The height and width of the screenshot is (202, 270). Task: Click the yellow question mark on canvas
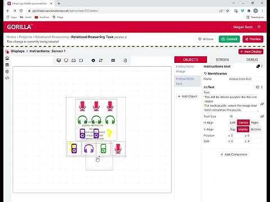point(110,134)
